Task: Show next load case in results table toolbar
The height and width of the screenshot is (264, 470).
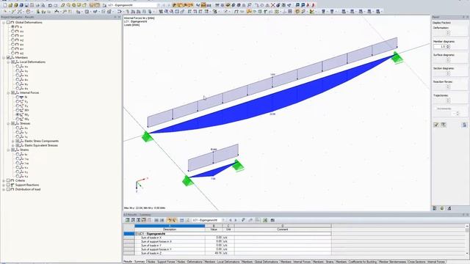Action: (x=236, y=220)
